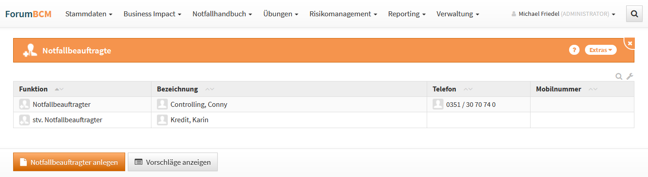Click the stv. Notfallbeauftragter row icon
Screen dimensions: 648x177
coord(24,120)
